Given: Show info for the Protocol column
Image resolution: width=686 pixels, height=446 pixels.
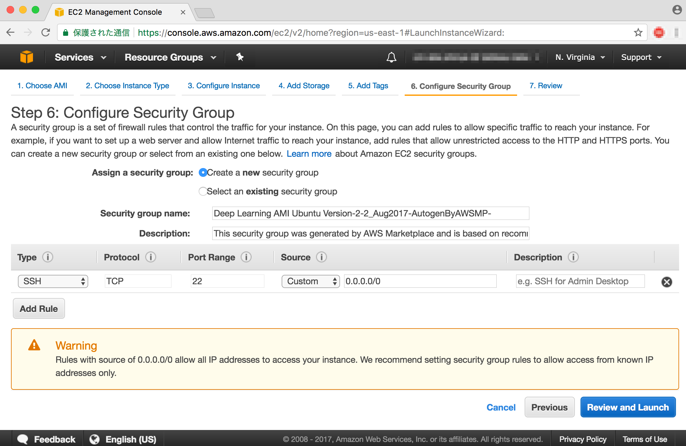Looking at the screenshot, I should (x=151, y=257).
